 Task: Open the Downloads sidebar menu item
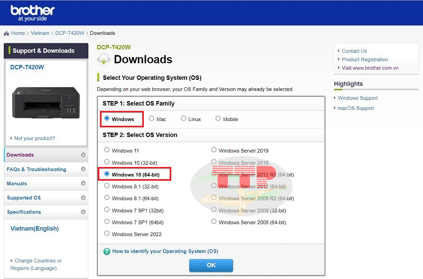(x=46, y=155)
